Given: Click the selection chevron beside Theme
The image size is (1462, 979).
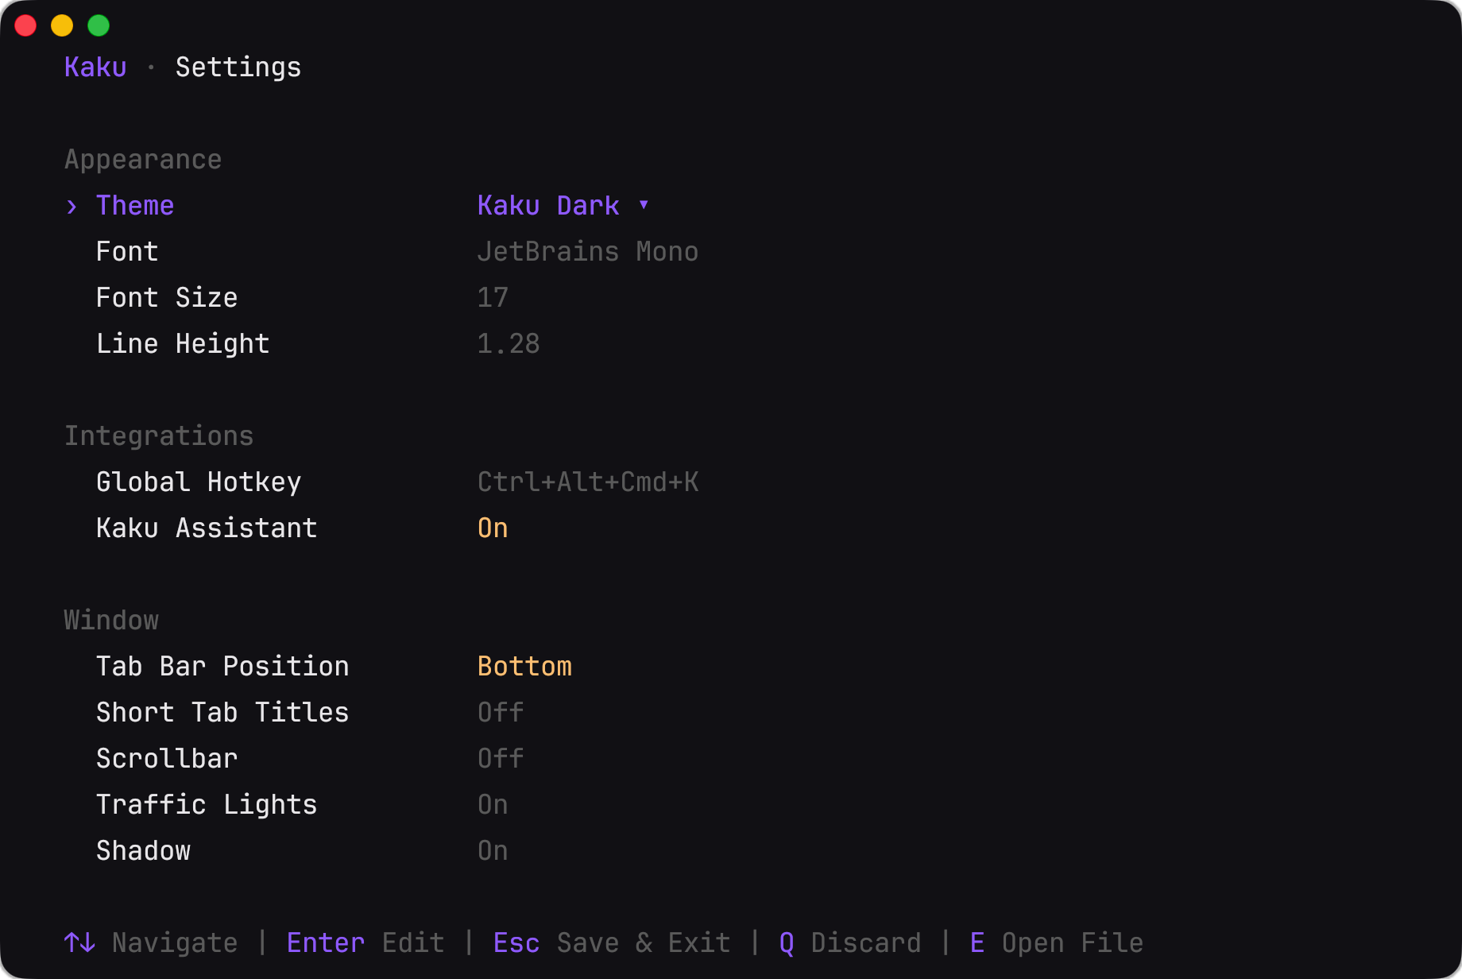Looking at the screenshot, I should pos(72,207).
